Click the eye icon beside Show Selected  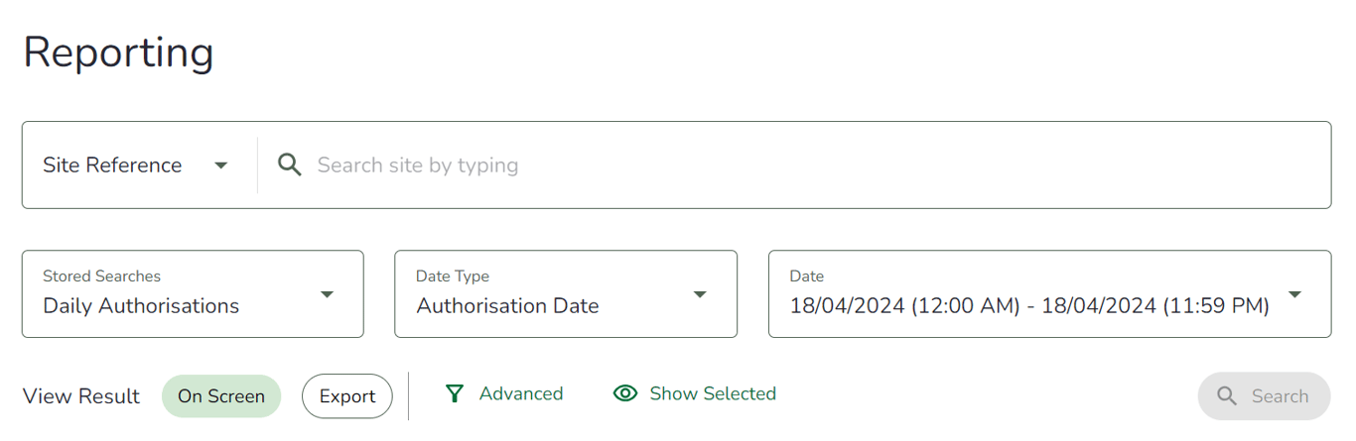(x=624, y=394)
